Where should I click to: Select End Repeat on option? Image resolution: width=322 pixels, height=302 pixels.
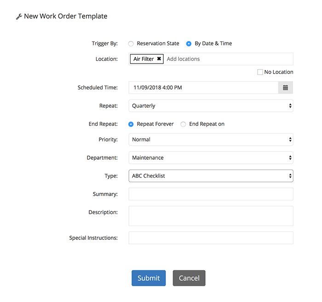point(183,124)
